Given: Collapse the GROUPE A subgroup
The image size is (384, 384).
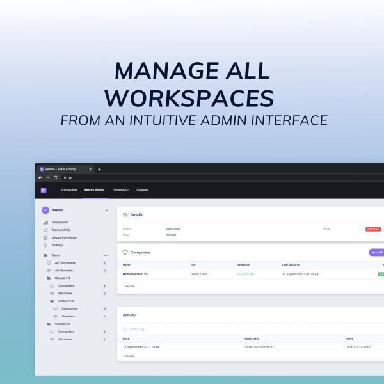Looking at the screenshot, I should (67, 301).
